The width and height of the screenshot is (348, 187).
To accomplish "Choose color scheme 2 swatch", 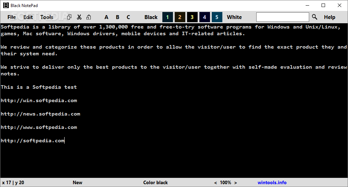I will (x=180, y=17).
